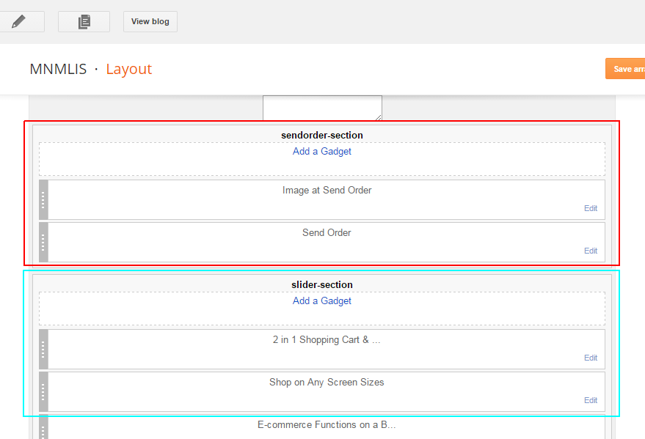Grab drag handle of 2 in 1 Shopping Cart
The width and height of the screenshot is (645, 439).
43,349
